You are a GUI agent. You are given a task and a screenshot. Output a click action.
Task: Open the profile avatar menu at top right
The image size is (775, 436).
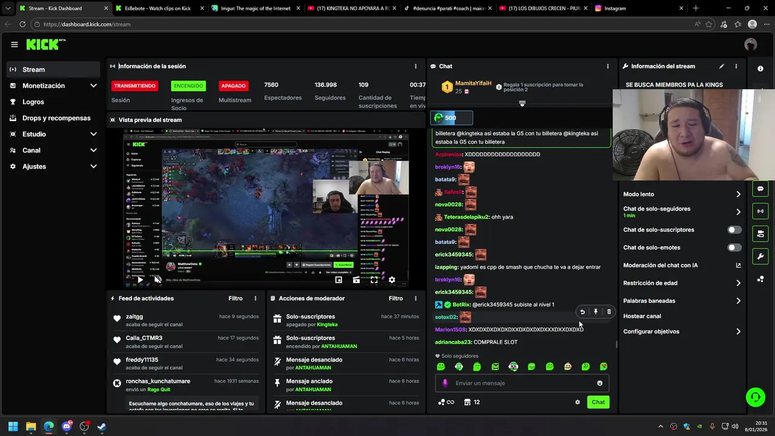[x=751, y=44]
